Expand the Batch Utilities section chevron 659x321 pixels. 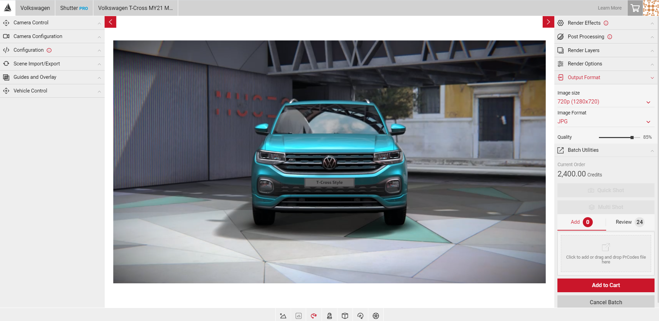[652, 150]
